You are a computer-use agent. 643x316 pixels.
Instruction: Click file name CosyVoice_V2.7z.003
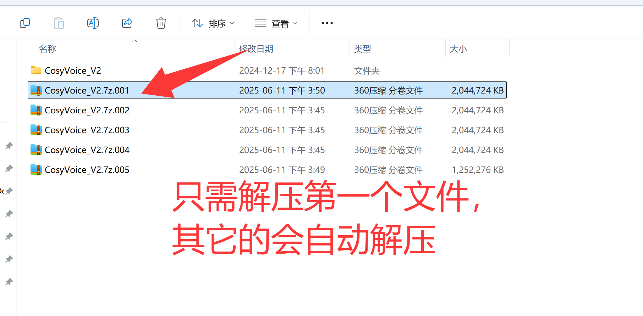(x=87, y=130)
